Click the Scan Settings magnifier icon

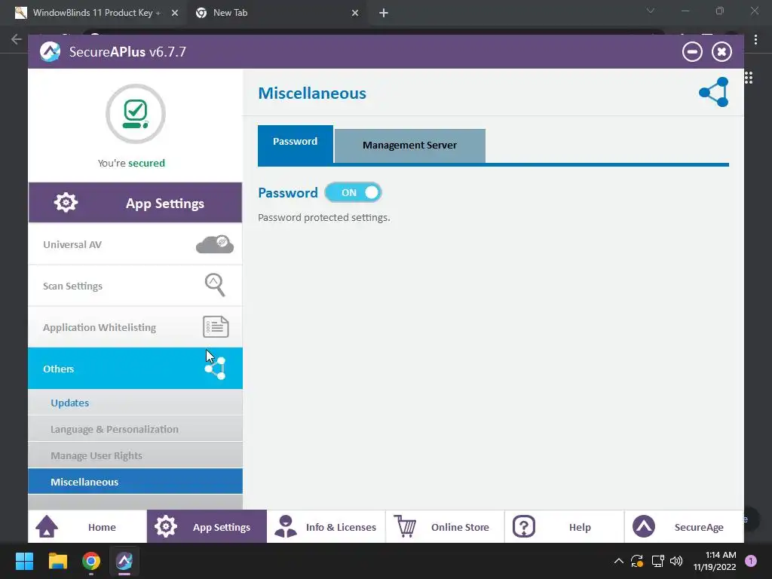215,285
